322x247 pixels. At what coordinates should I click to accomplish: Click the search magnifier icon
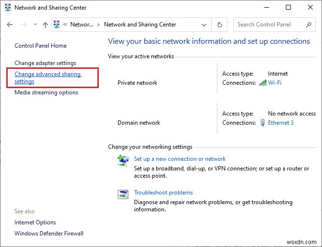[309, 25]
